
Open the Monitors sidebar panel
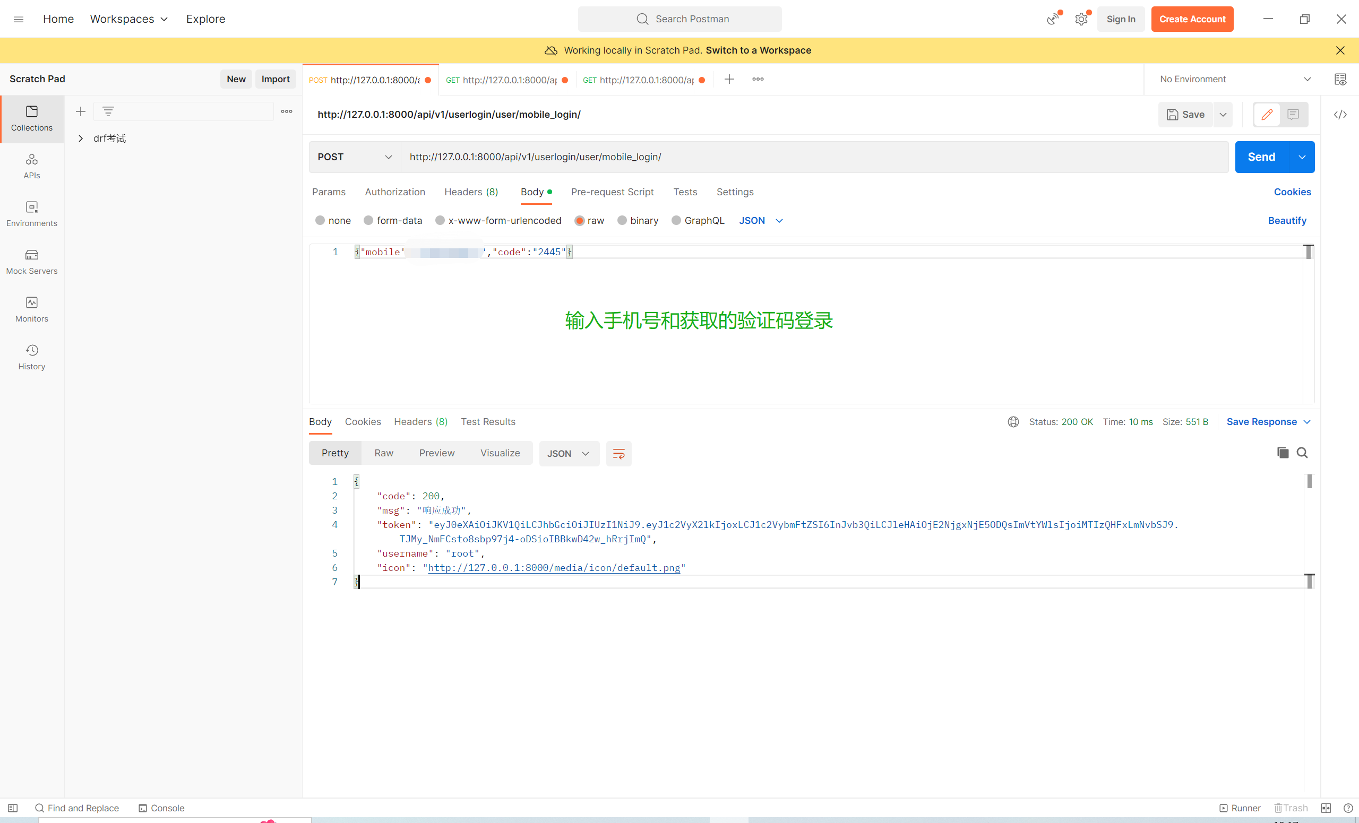coord(31,309)
